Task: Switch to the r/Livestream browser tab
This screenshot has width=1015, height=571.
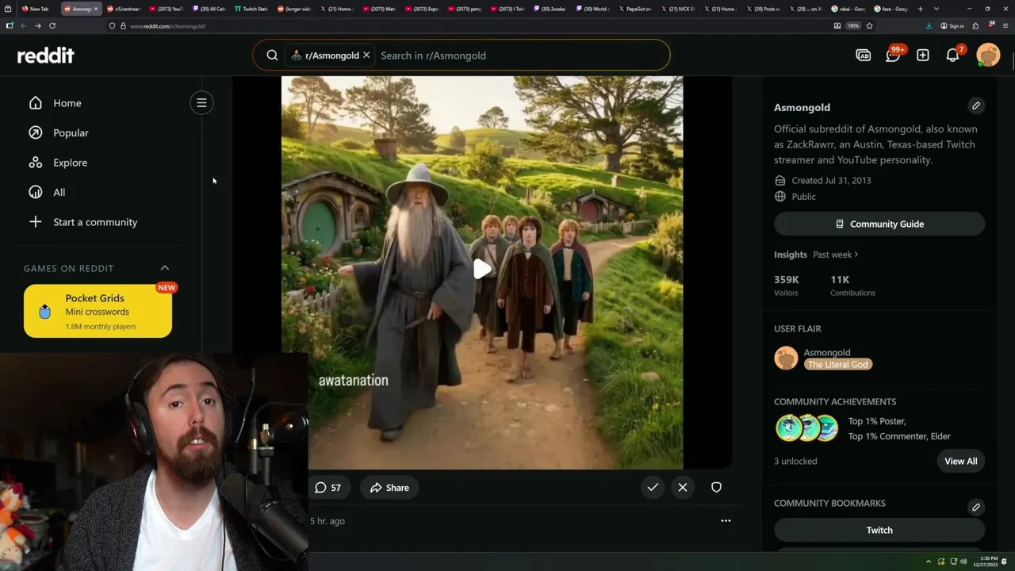Action: coord(124,9)
